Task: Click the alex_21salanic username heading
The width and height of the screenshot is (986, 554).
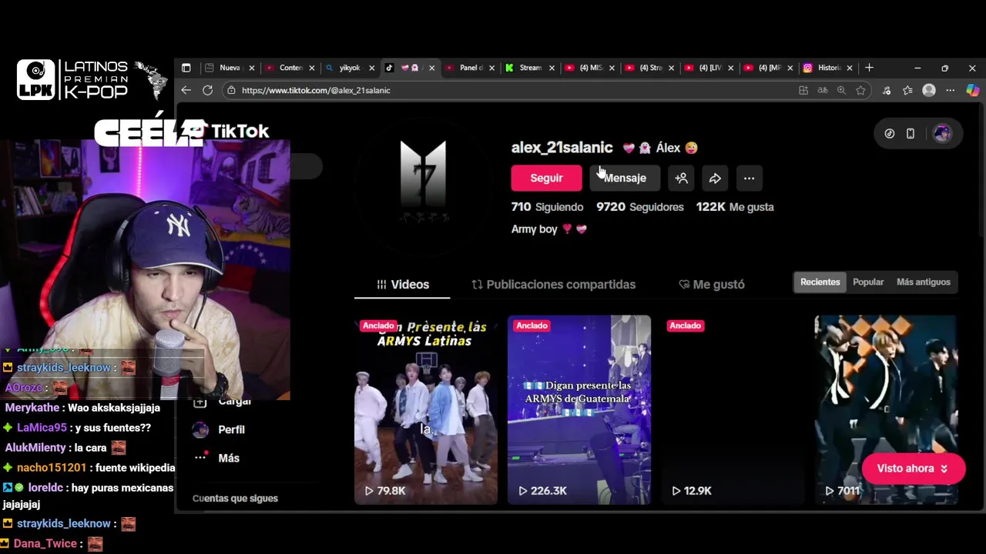Action: click(x=562, y=148)
